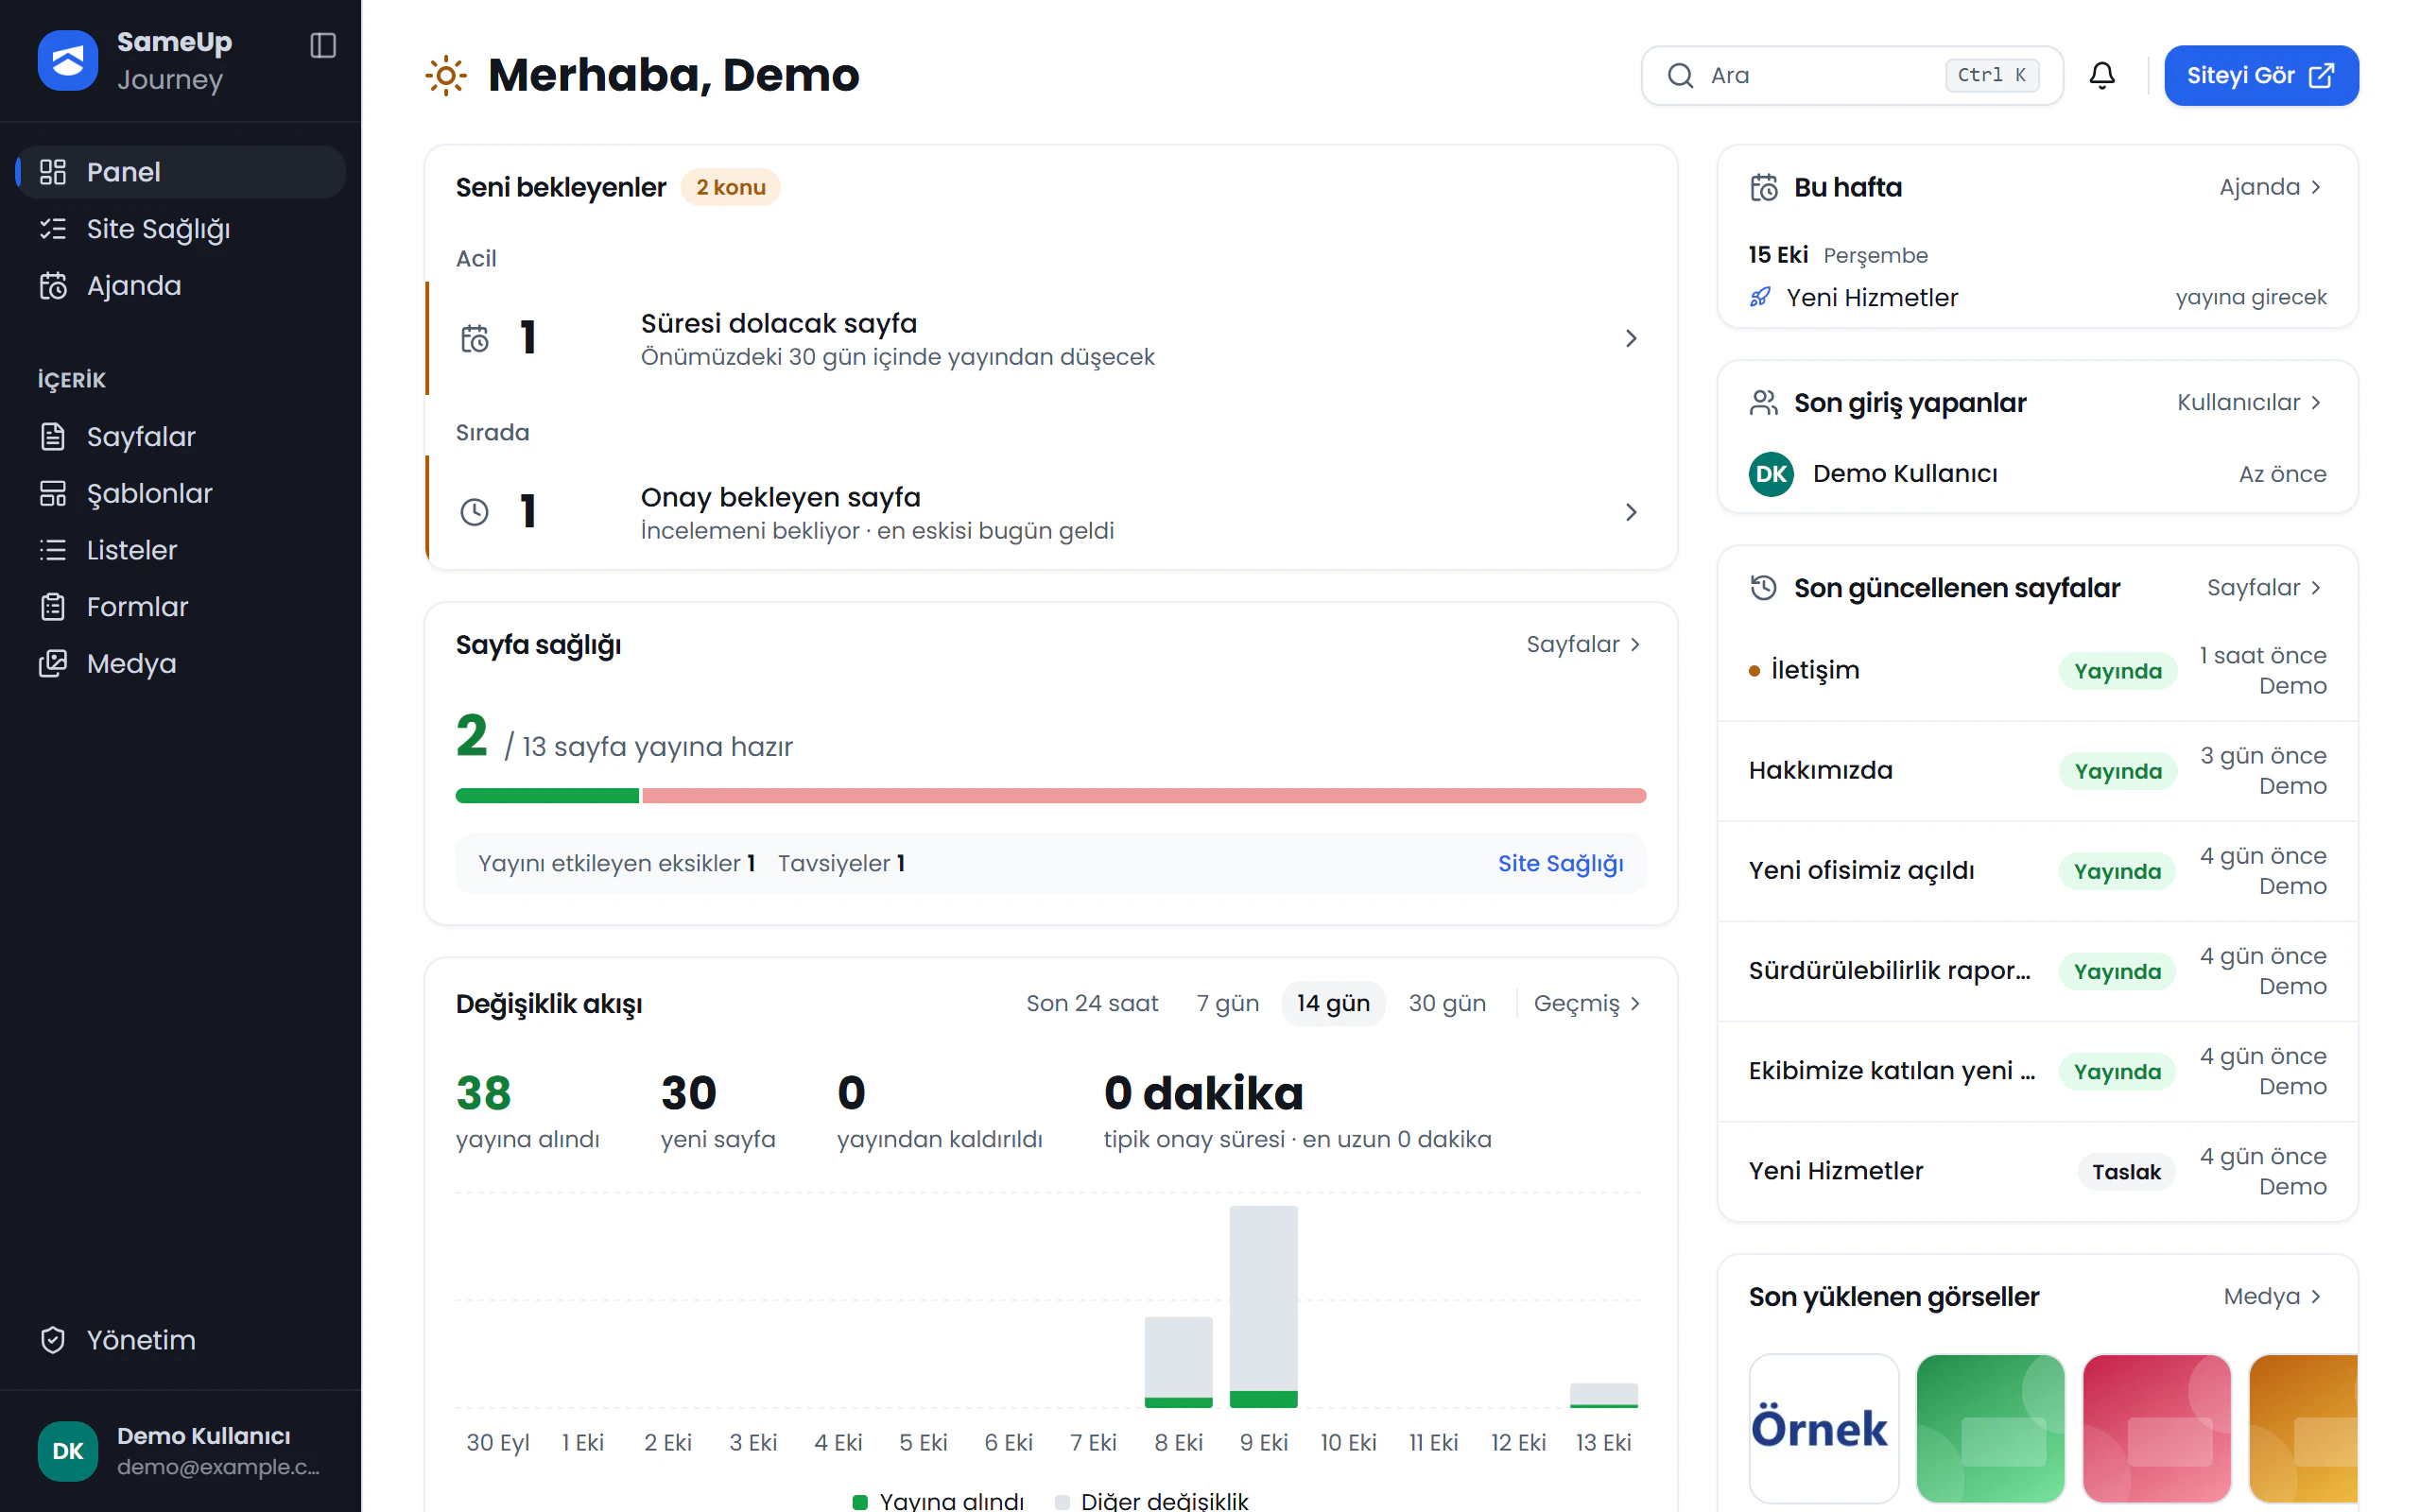Open the Ajanda link in Bu hafta card

pos(2271,187)
